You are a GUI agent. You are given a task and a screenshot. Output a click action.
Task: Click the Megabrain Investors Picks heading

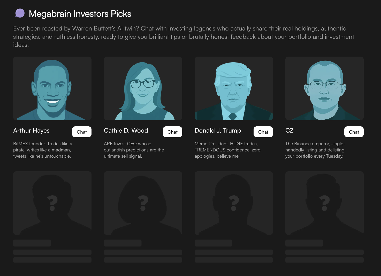point(80,14)
